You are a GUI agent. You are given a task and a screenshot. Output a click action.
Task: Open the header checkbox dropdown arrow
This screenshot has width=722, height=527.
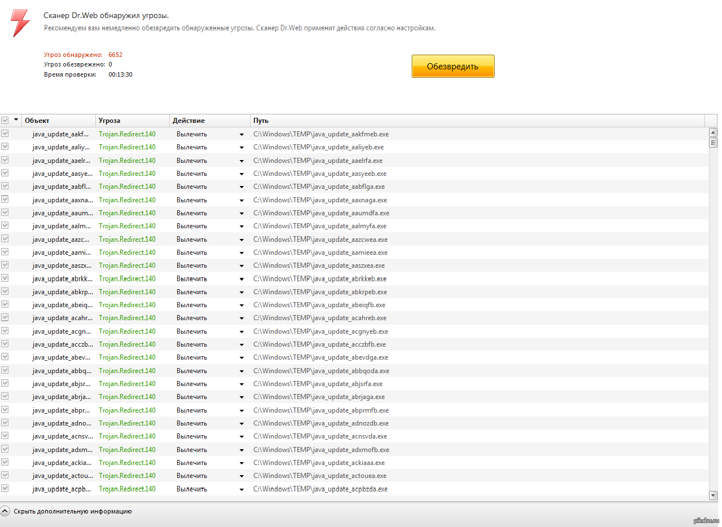pyautogui.click(x=16, y=120)
